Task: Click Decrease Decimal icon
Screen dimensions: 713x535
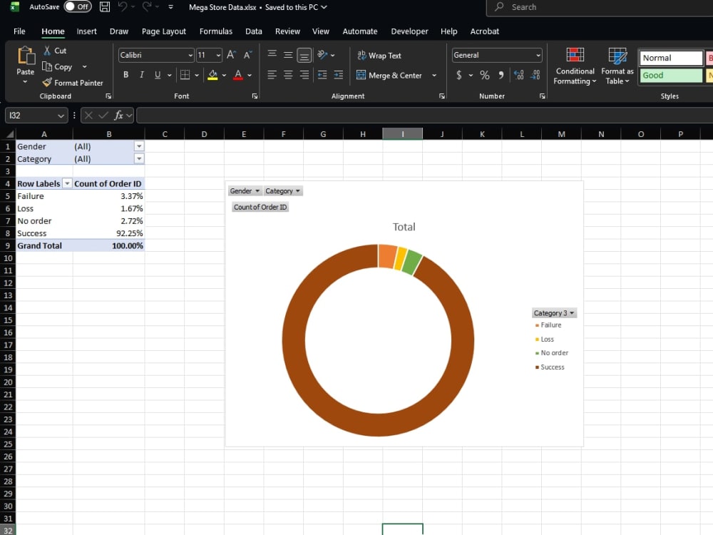Action: point(535,75)
